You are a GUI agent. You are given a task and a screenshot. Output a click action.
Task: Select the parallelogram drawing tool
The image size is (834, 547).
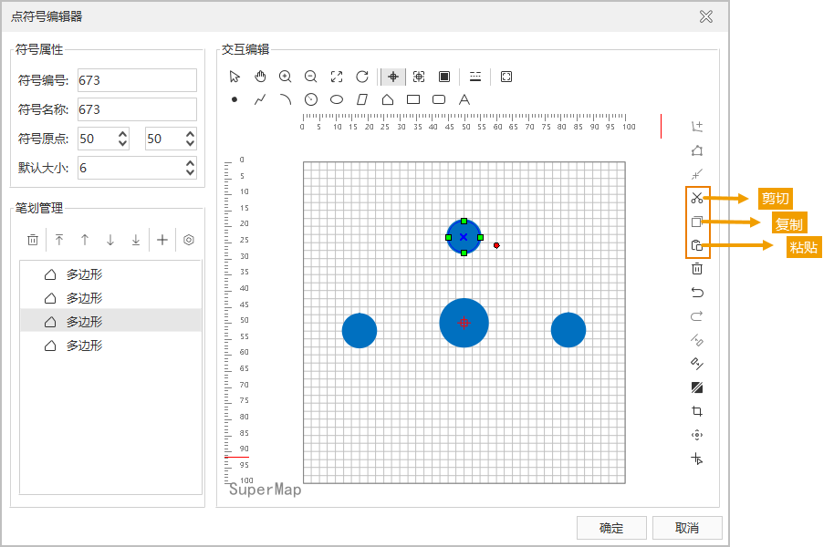click(362, 99)
